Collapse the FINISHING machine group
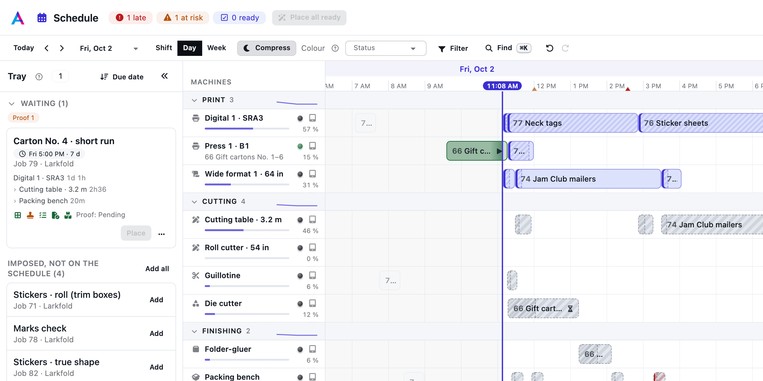 pyautogui.click(x=194, y=331)
